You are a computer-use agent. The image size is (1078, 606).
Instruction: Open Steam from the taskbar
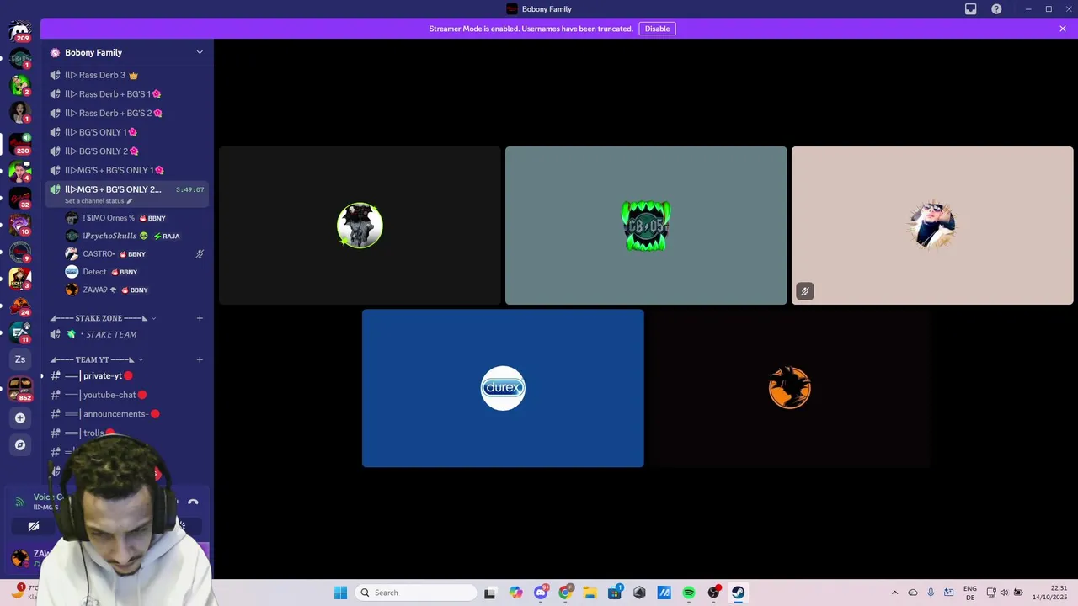738,593
